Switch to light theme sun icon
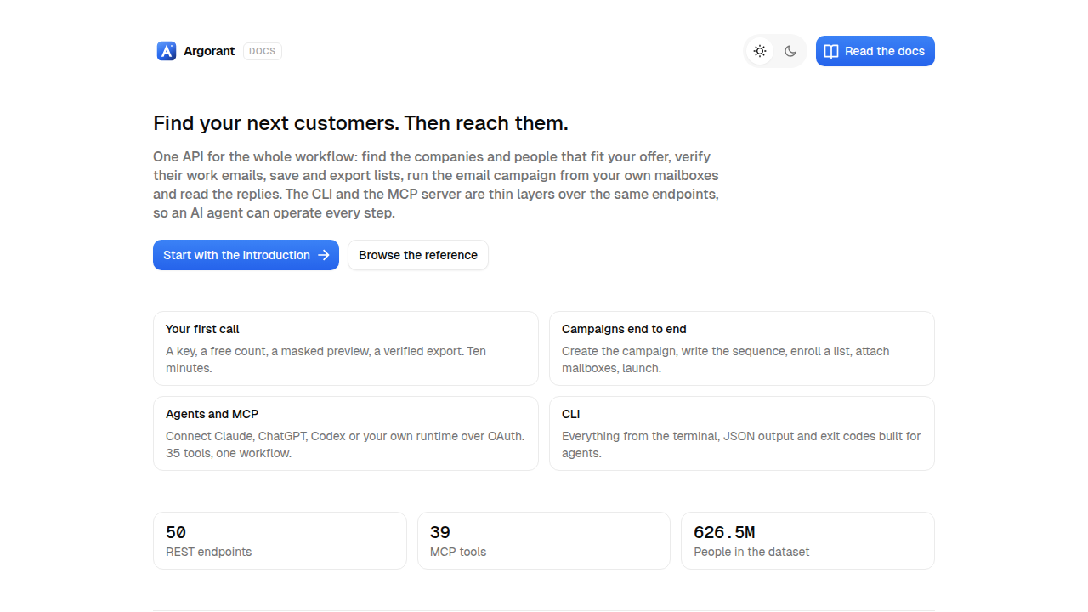 760,51
